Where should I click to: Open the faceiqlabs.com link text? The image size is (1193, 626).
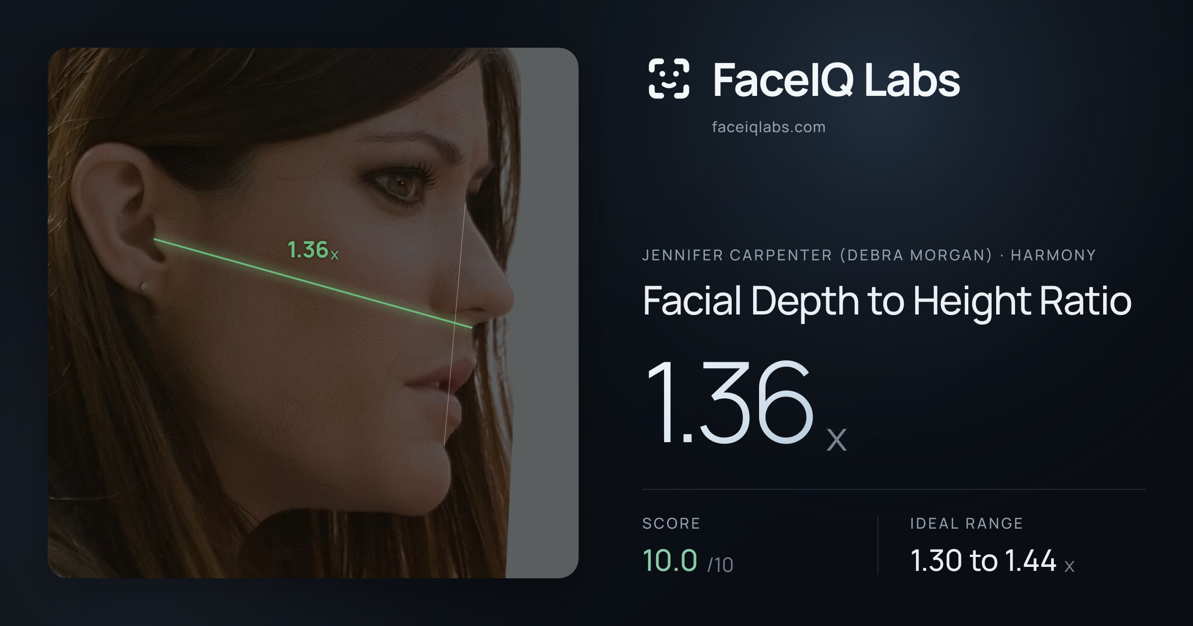pyautogui.click(x=768, y=127)
